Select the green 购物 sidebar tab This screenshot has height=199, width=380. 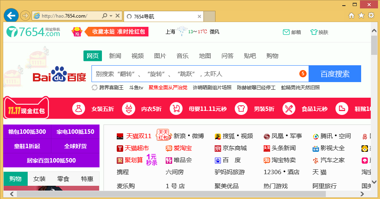click(16, 179)
